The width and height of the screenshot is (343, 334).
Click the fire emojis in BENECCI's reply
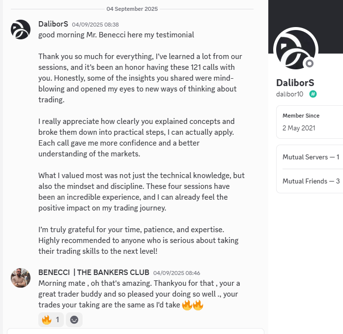coord(193,305)
